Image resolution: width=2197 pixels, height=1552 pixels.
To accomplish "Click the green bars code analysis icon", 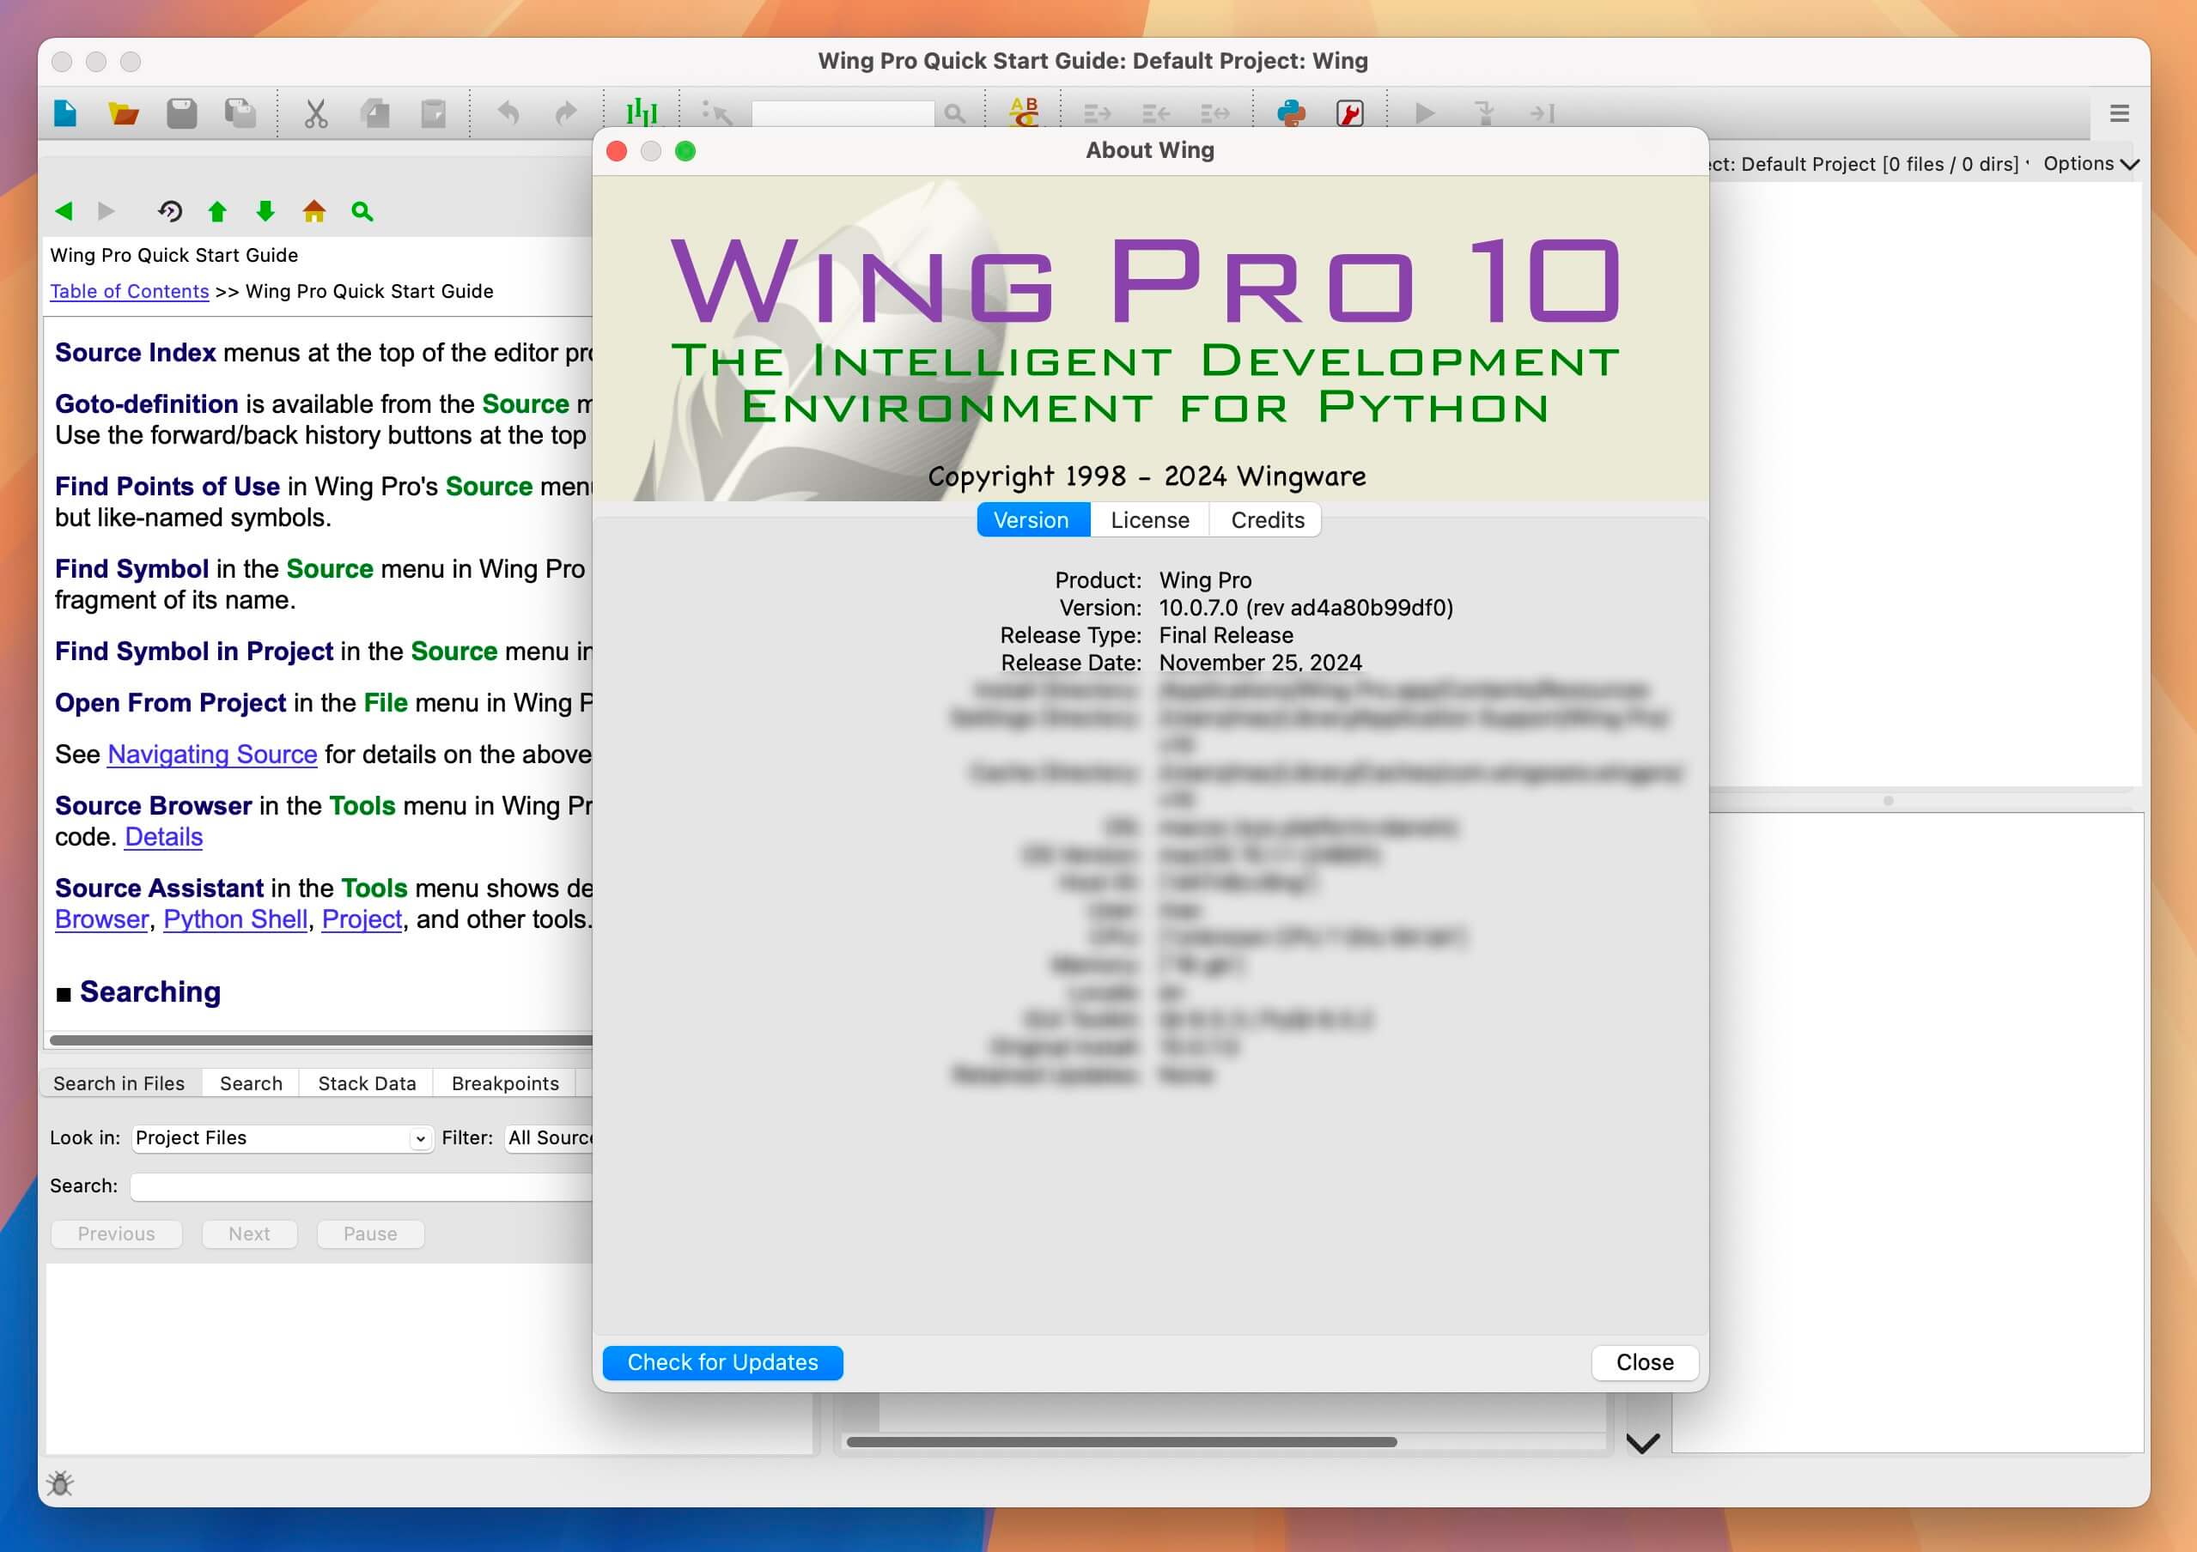I will click(x=642, y=114).
